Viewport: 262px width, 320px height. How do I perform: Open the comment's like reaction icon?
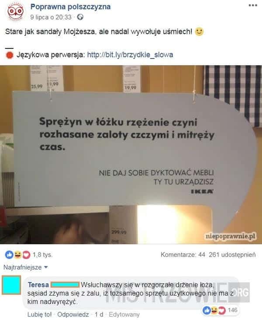tap(207, 310)
